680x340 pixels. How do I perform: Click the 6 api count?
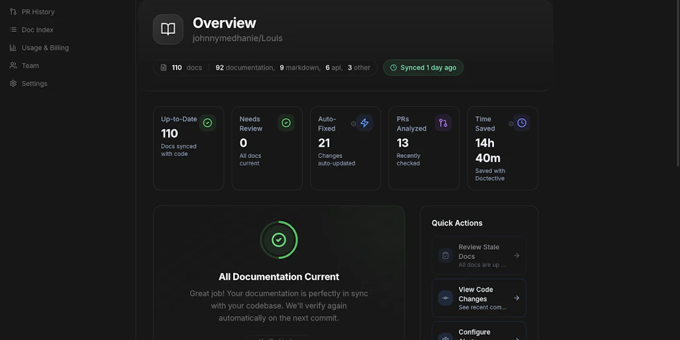pyautogui.click(x=333, y=68)
